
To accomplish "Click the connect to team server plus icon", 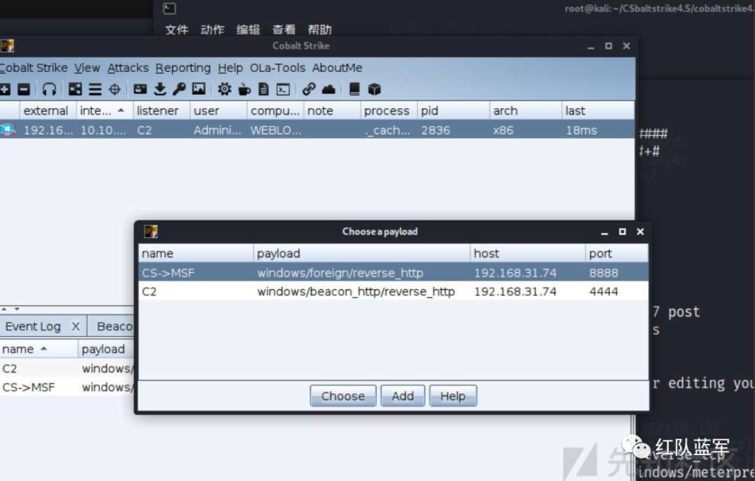I will point(4,89).
